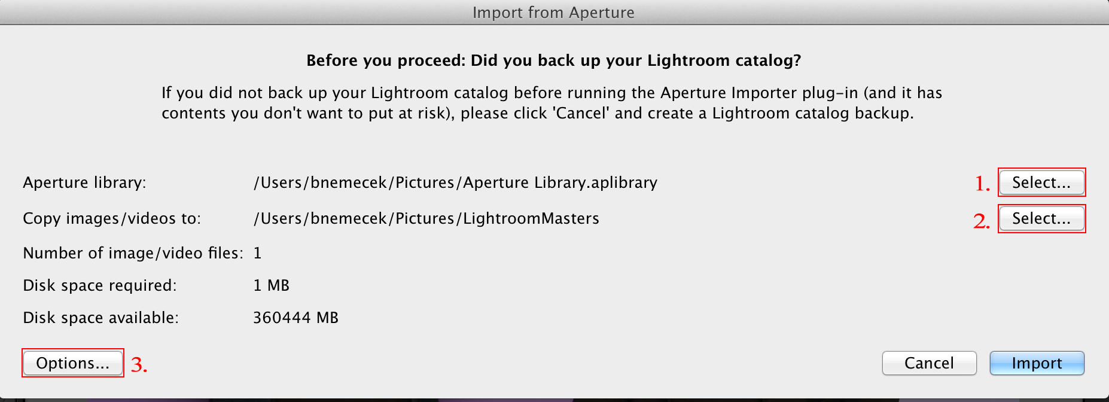
Task: Cancel the Aperture import
Action: click(x=928, y=363)
